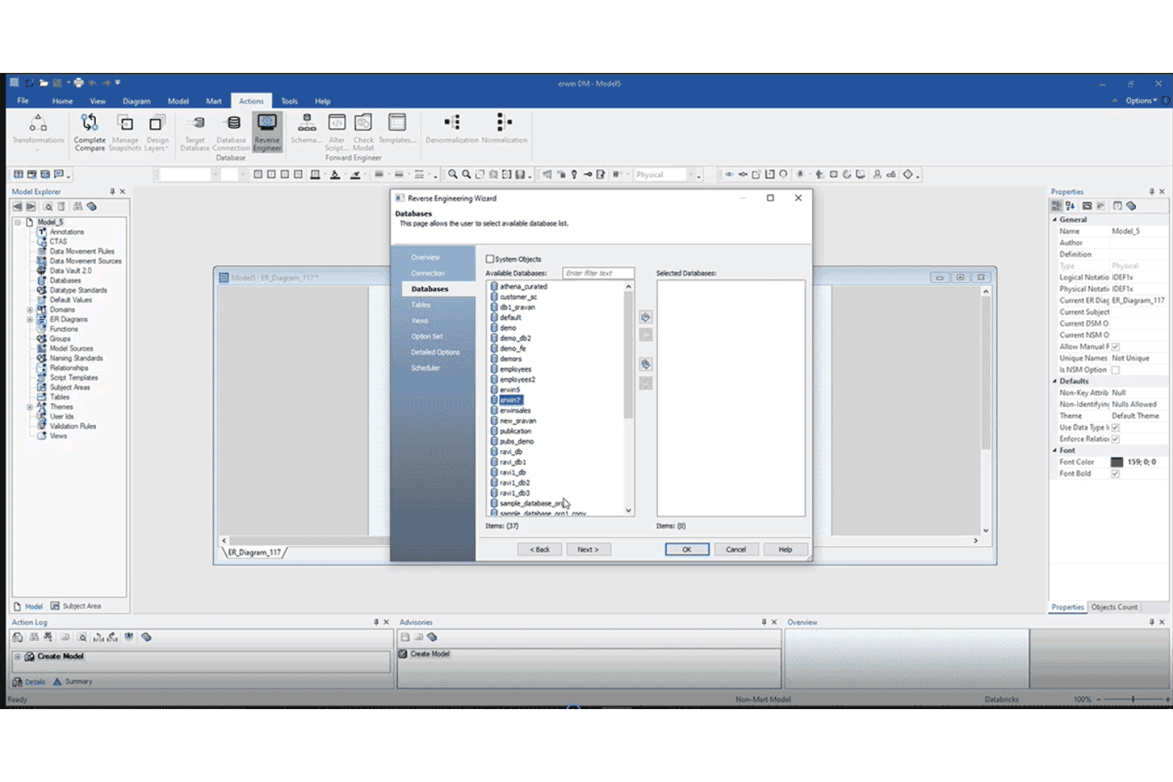This screenshot has height=782, width=1173.
Task: Click the Alter Script ribbon icon
Action: pyautogui.click(x=337, y=131)
